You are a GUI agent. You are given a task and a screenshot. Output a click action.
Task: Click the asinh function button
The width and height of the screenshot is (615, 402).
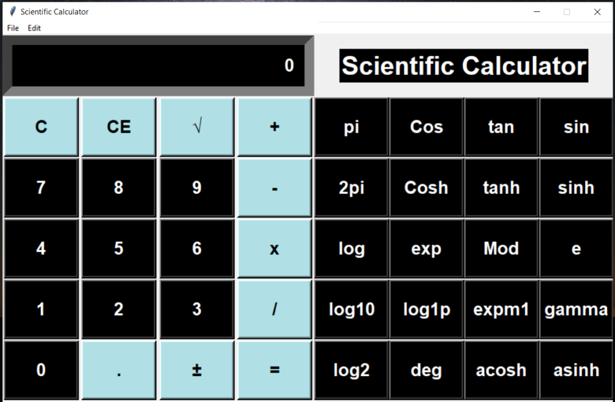point(576,370)
